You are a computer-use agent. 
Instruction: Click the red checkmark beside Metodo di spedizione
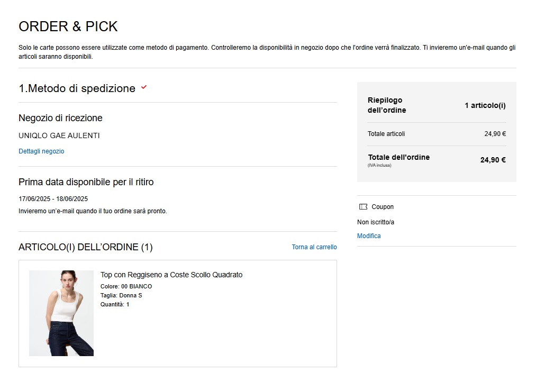pyautogui.click(x=144, y=88)
